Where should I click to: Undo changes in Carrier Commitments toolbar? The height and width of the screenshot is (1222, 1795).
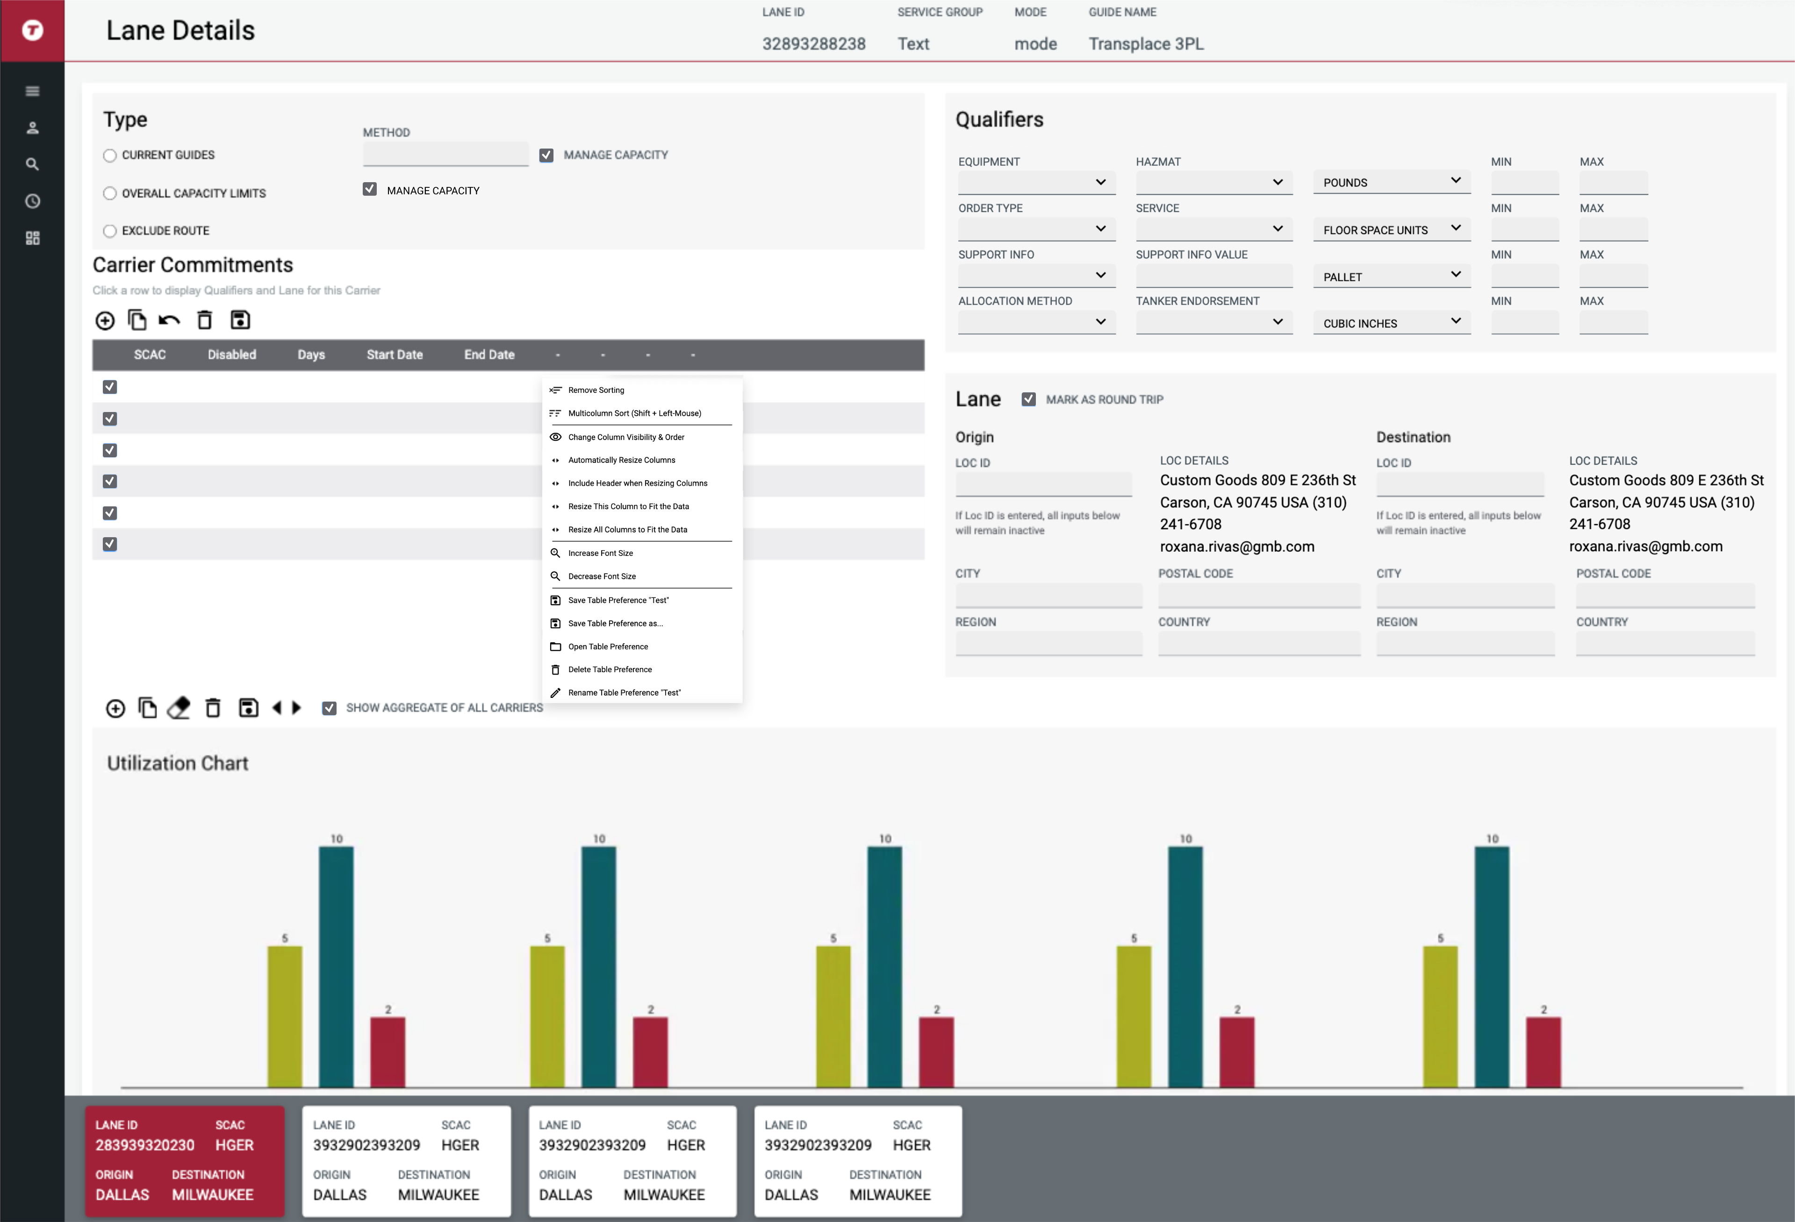[x=169, y=320]
